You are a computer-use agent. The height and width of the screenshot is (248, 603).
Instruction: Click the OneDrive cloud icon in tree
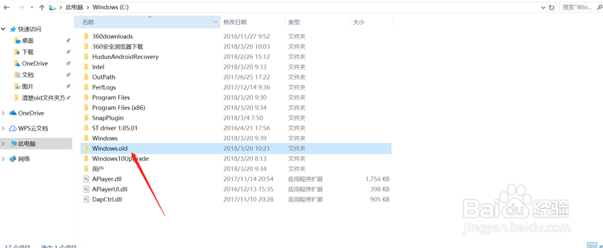13,113
